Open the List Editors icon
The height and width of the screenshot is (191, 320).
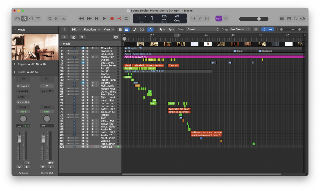[282, 18]
